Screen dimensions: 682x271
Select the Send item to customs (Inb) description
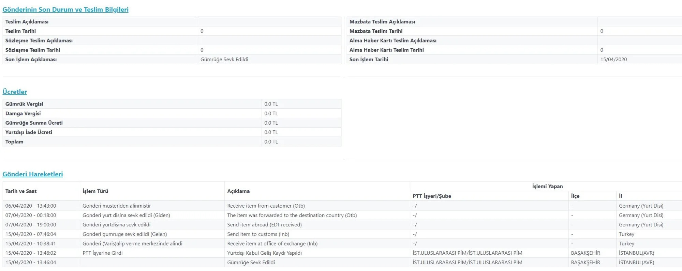[258, 234]
